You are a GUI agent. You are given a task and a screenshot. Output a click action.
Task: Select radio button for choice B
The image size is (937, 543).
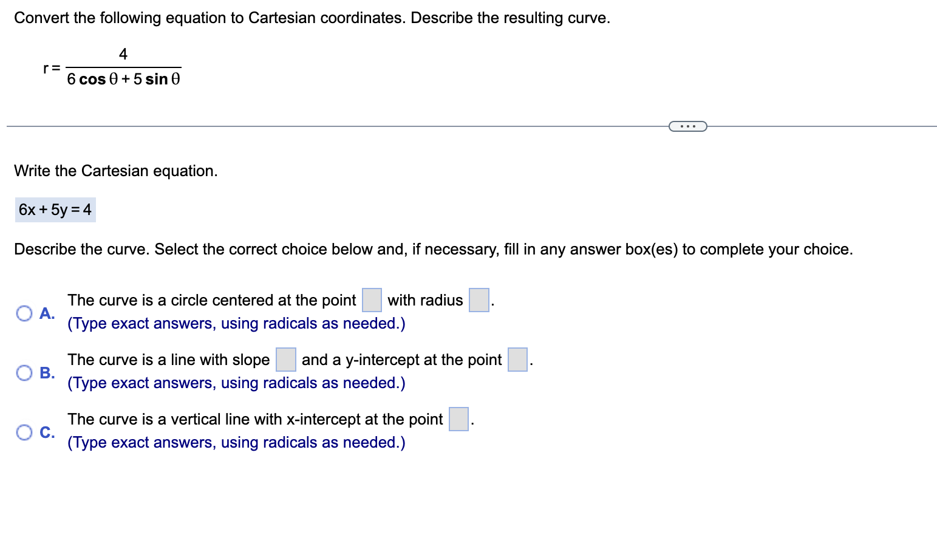coord(24,372)
